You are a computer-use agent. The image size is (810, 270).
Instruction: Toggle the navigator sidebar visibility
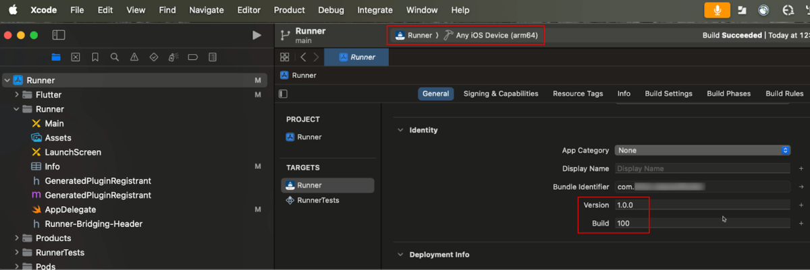59,35
